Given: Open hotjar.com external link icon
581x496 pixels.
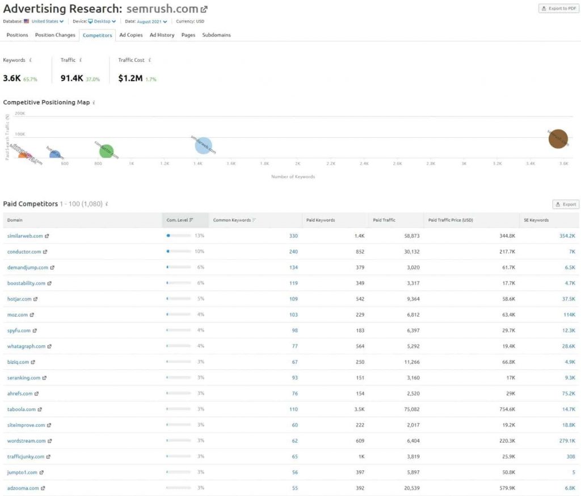Looking at the screenshot, I should tap(36, 299).
